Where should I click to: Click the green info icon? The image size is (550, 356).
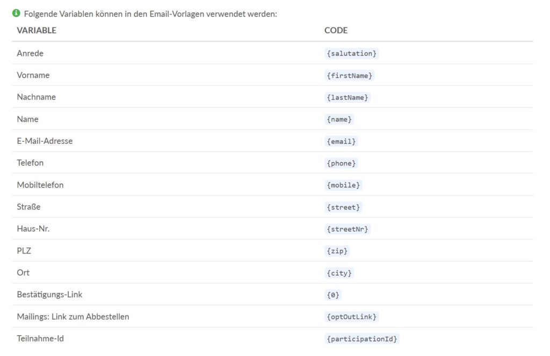16,13
